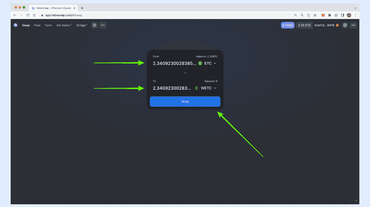Screen dimensions: 370x207
Task: Go to the Pool tab
Action: coord(37,25)
